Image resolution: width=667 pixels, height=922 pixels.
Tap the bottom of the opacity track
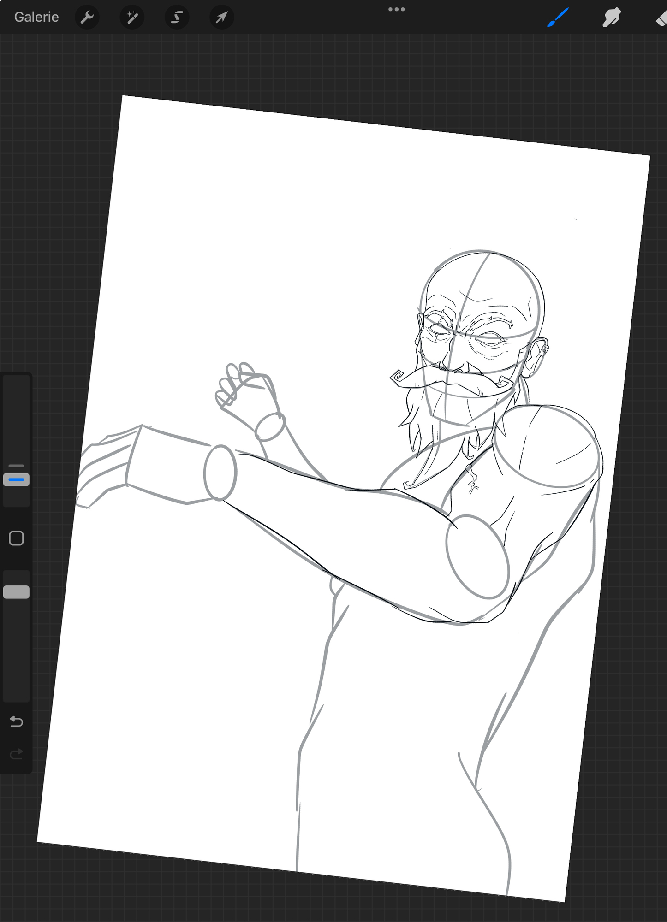pyautogui.click(x=16, y=691)
